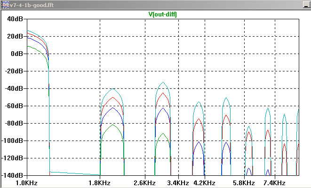Click the 1.0KHz horizontal axis label

click(x=26, y=183)
